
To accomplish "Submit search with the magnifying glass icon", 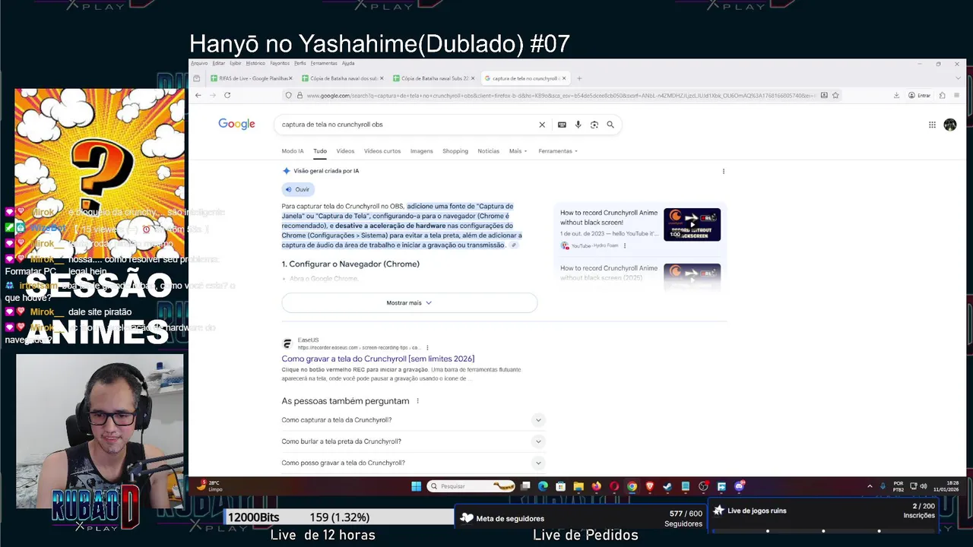I will [610, 125].
